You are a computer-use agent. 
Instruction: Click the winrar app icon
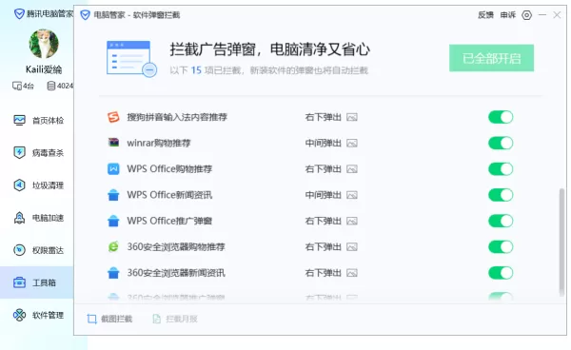coord(113,143)
